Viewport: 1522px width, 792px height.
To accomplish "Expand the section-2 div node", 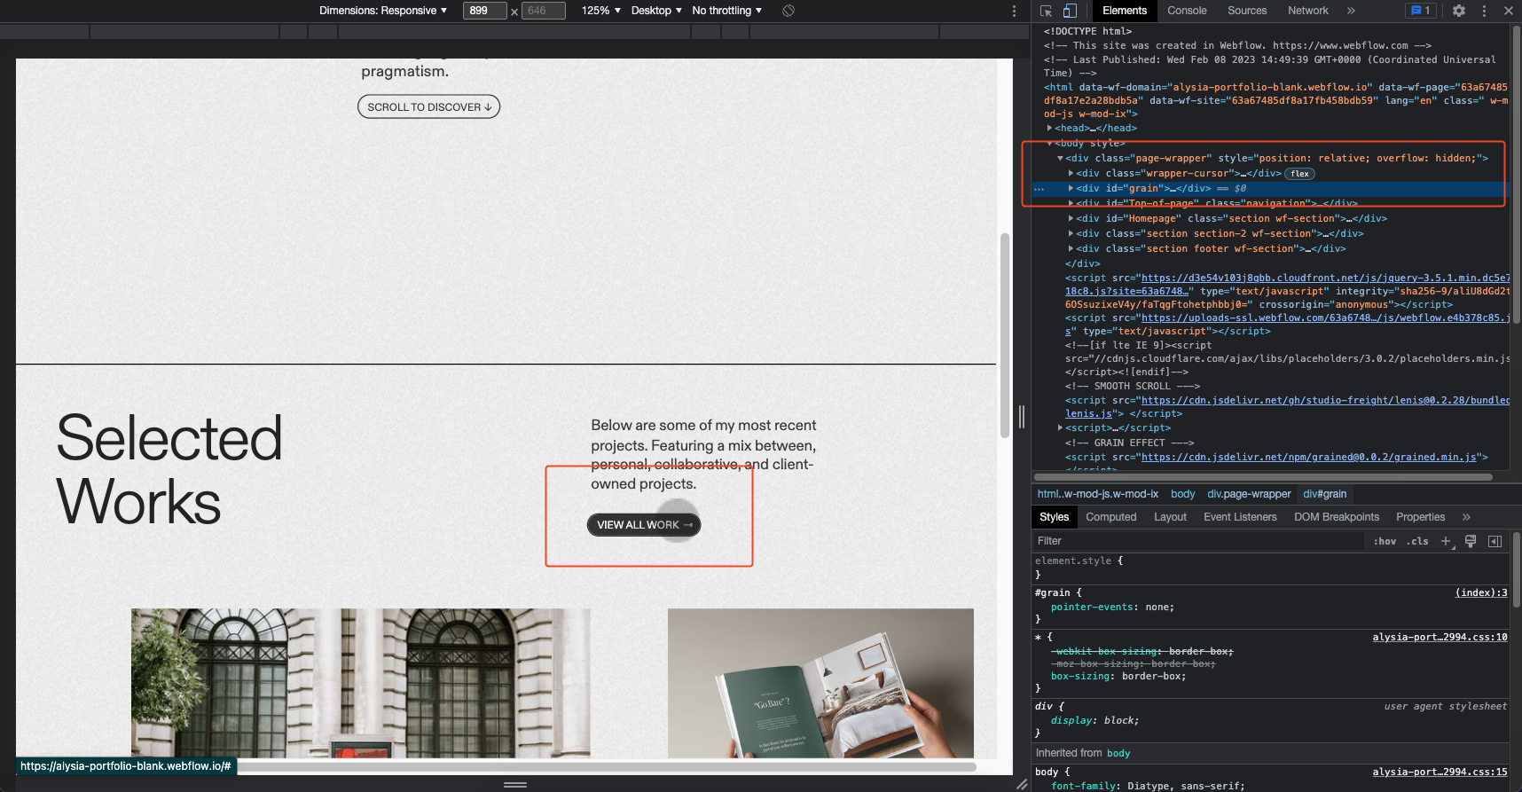I will pos(1071,234).
